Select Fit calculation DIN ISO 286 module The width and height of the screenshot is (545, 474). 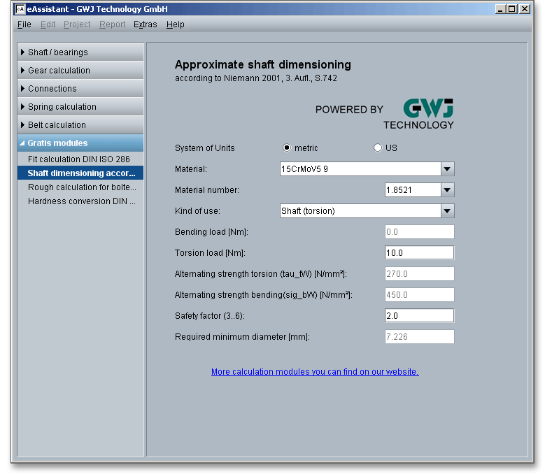[79, 159]
